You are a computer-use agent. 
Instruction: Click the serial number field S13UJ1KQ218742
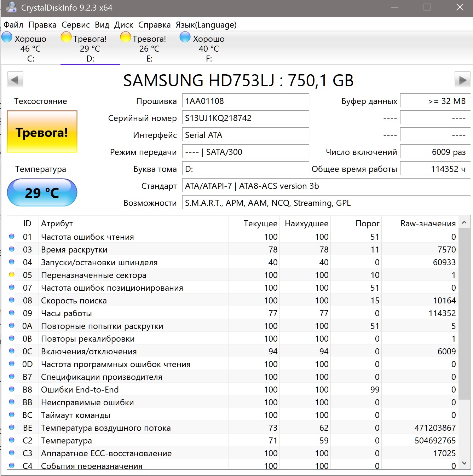pyautogui.click(x=246, y=118)
